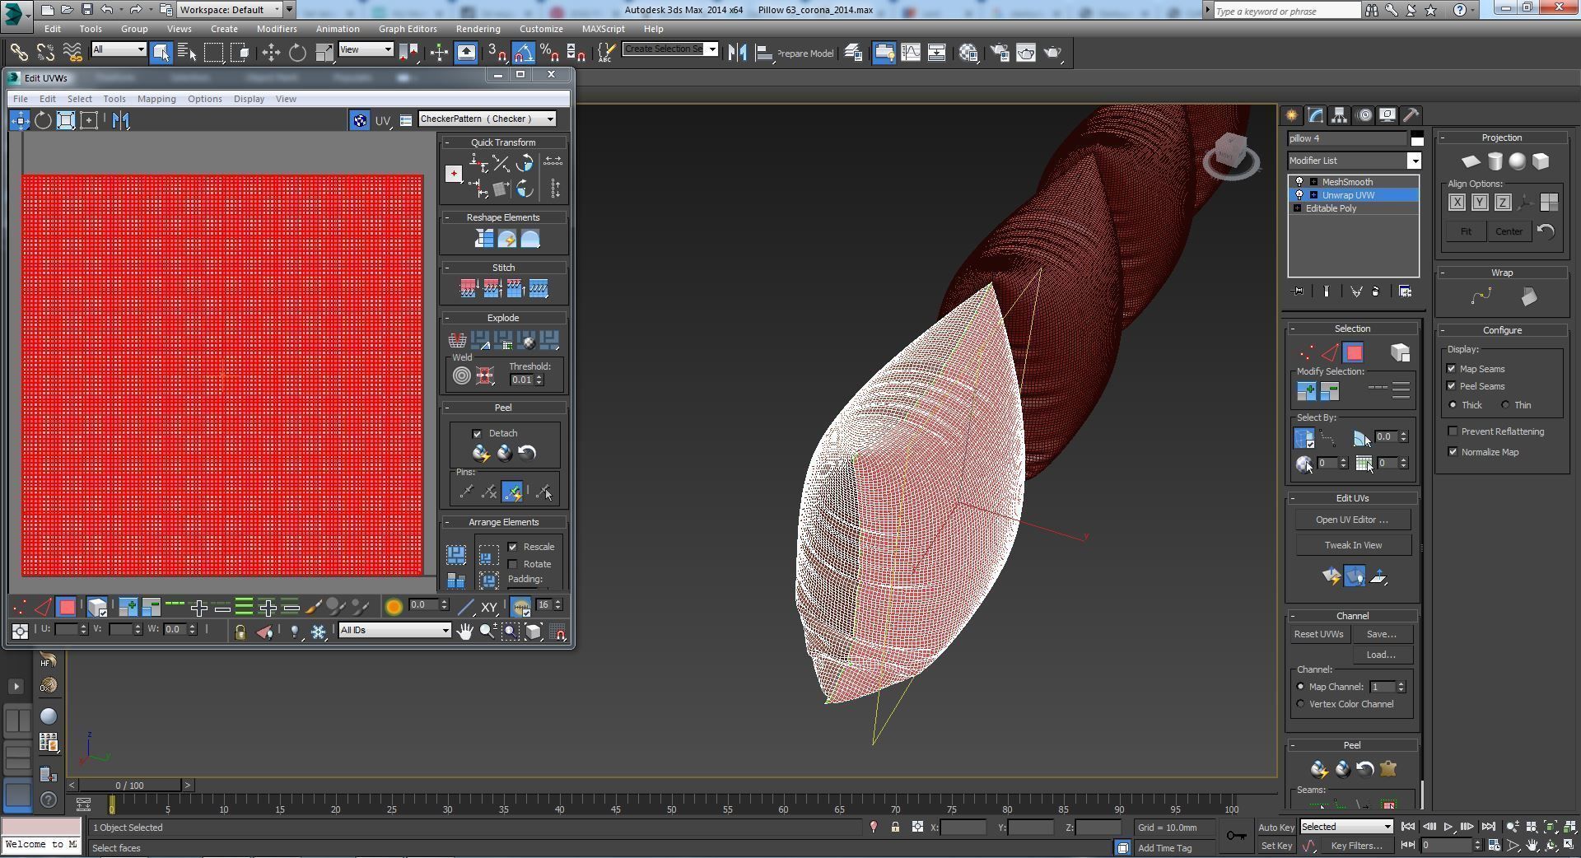Click the Select and Move tool in main toolbar
1581x858 pixels.
point(271,54)
